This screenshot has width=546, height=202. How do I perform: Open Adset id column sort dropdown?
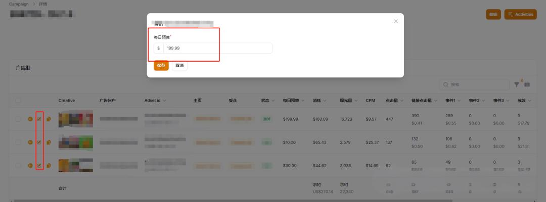pos(164,101)
